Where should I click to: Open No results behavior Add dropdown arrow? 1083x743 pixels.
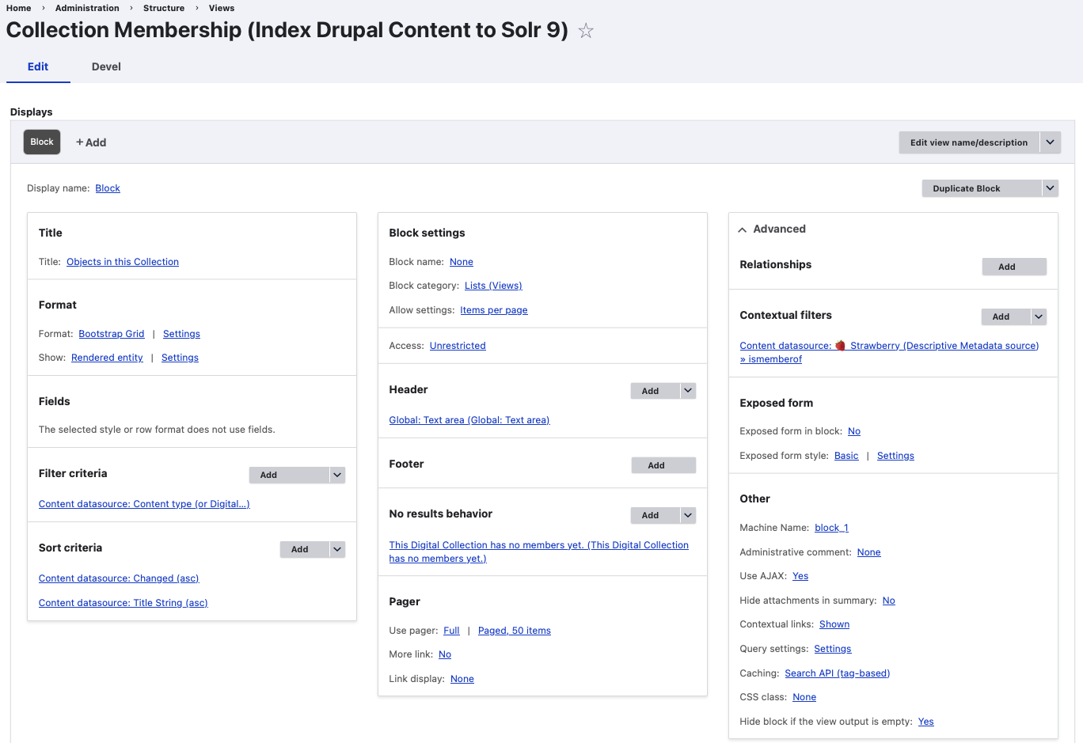688,515
